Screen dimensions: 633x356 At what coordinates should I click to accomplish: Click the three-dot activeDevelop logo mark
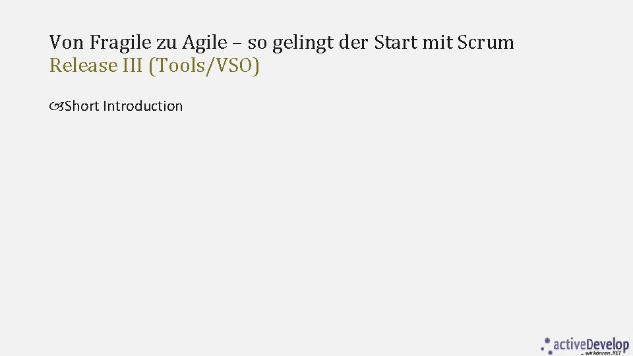pyautogui.click(x=546, y=346)
